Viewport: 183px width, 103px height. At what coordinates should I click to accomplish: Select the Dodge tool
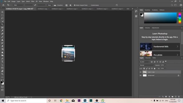[2, 55]
